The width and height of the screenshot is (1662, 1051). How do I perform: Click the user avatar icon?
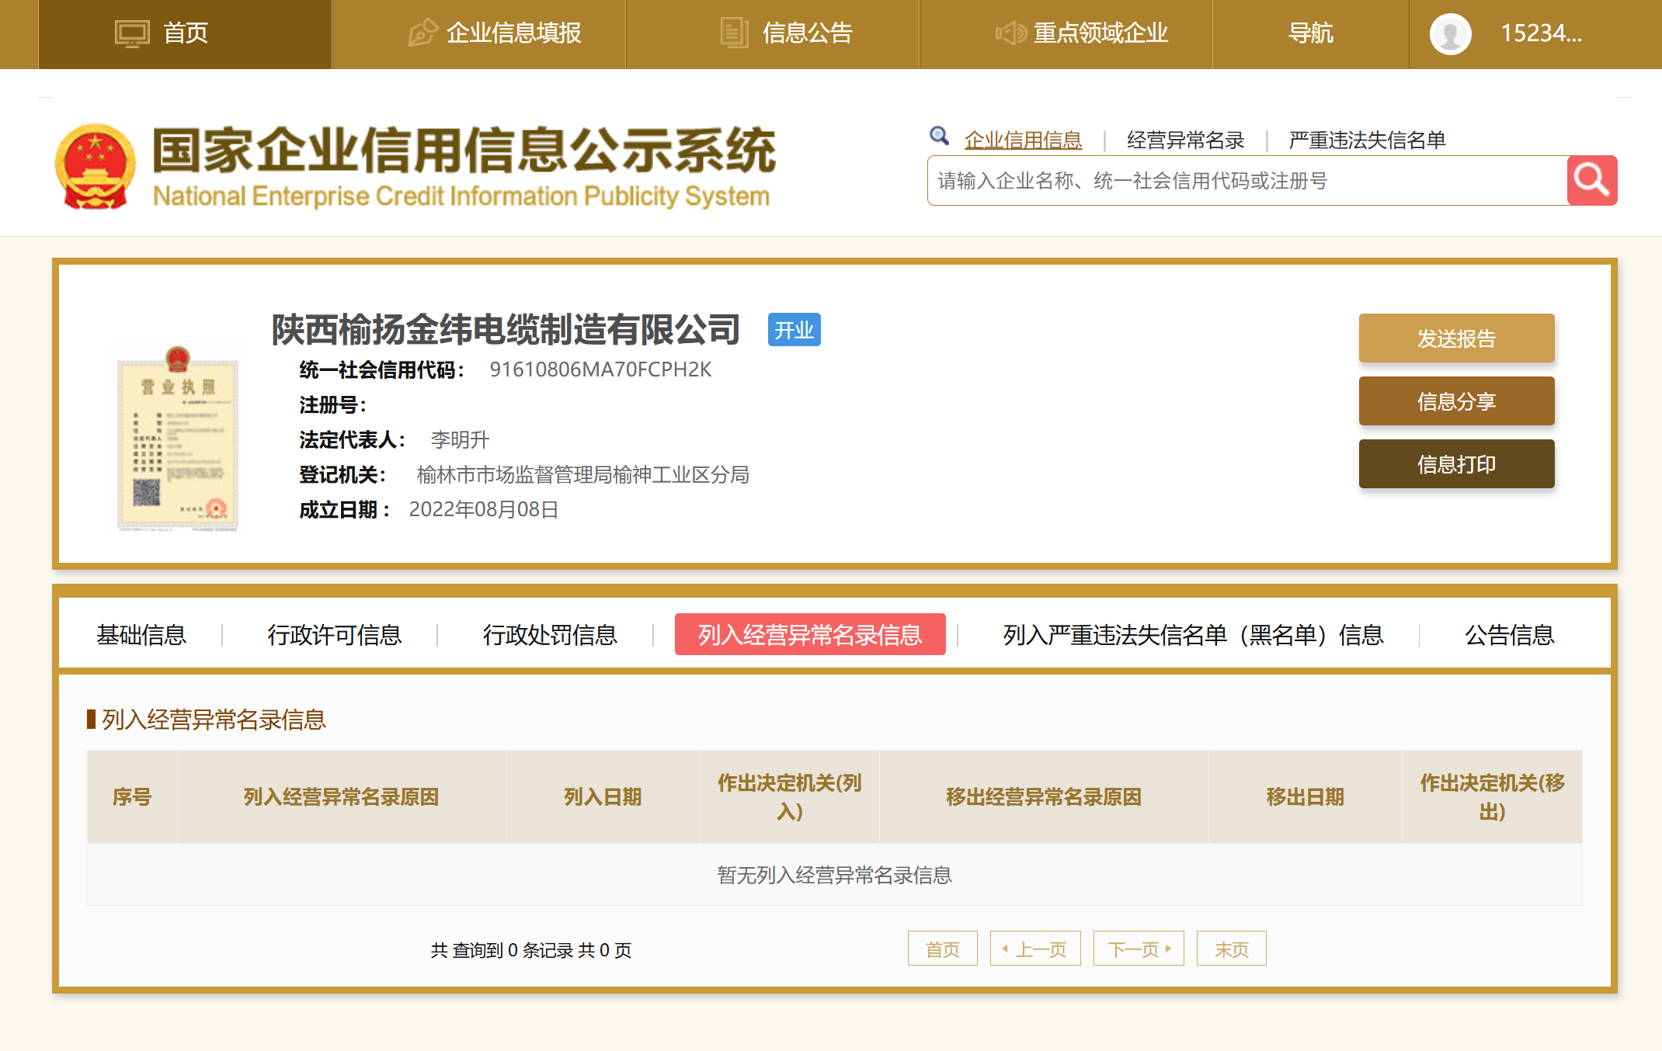click(x=1450, y=34)
